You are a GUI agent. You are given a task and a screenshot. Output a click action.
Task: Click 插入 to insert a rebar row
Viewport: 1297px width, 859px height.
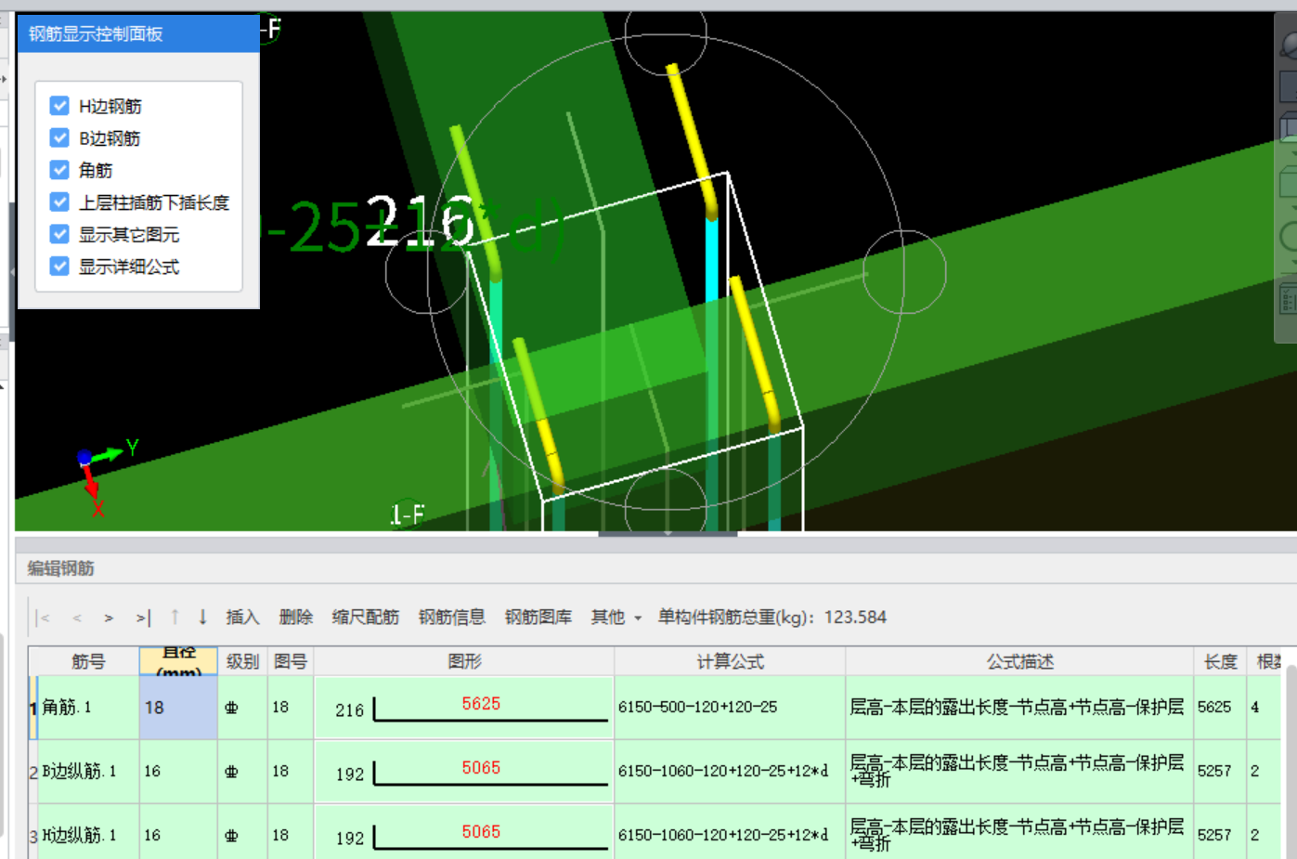pos(242,618)
